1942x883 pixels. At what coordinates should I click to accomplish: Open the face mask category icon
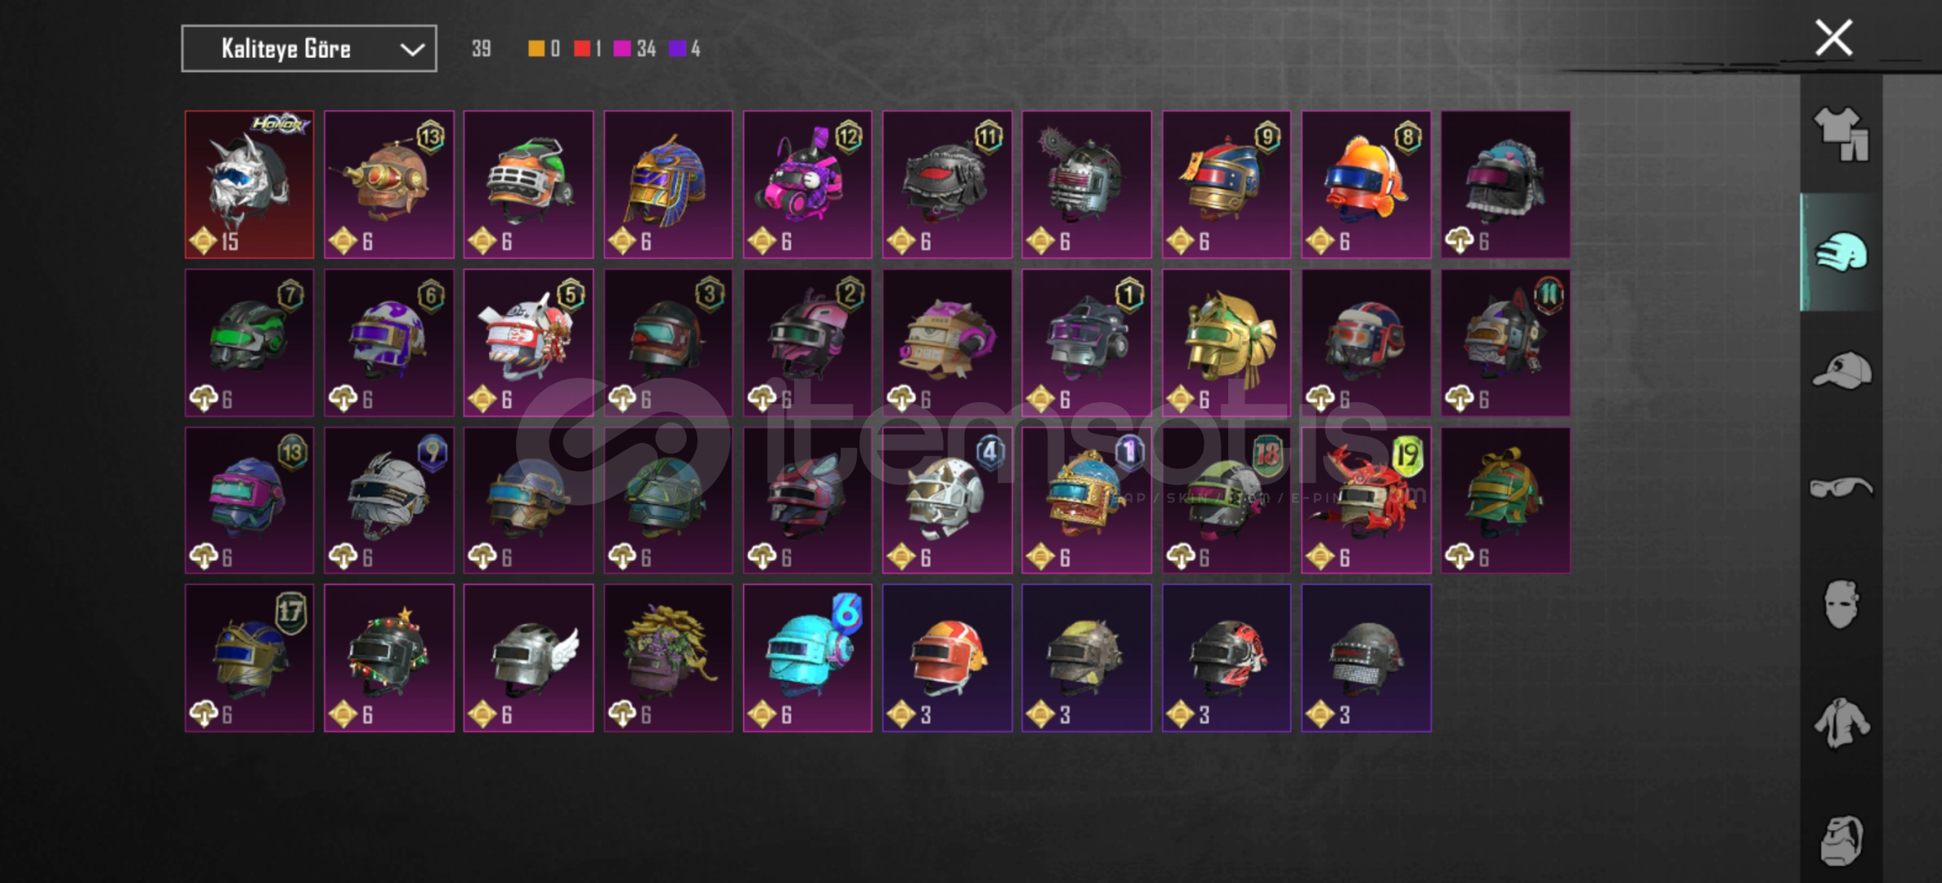click(1841, 604)
